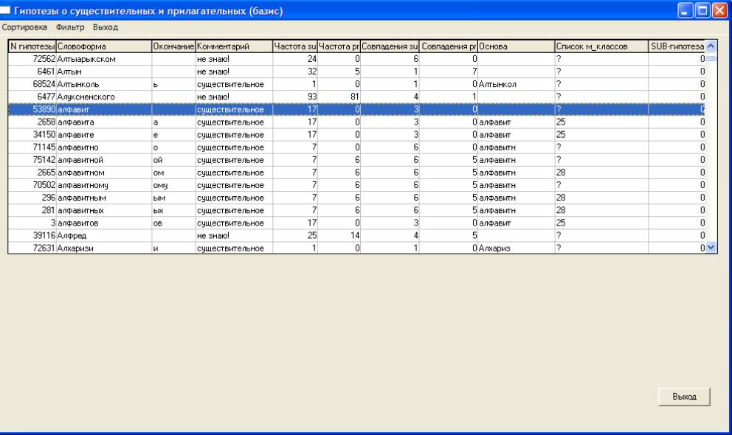Click the N гипотезы column header
The image size is (732, 435).
[32, 46]
